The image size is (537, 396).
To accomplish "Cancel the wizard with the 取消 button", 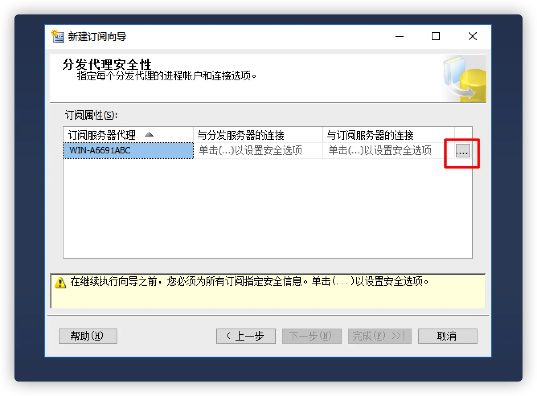I will tap(448, 336).
